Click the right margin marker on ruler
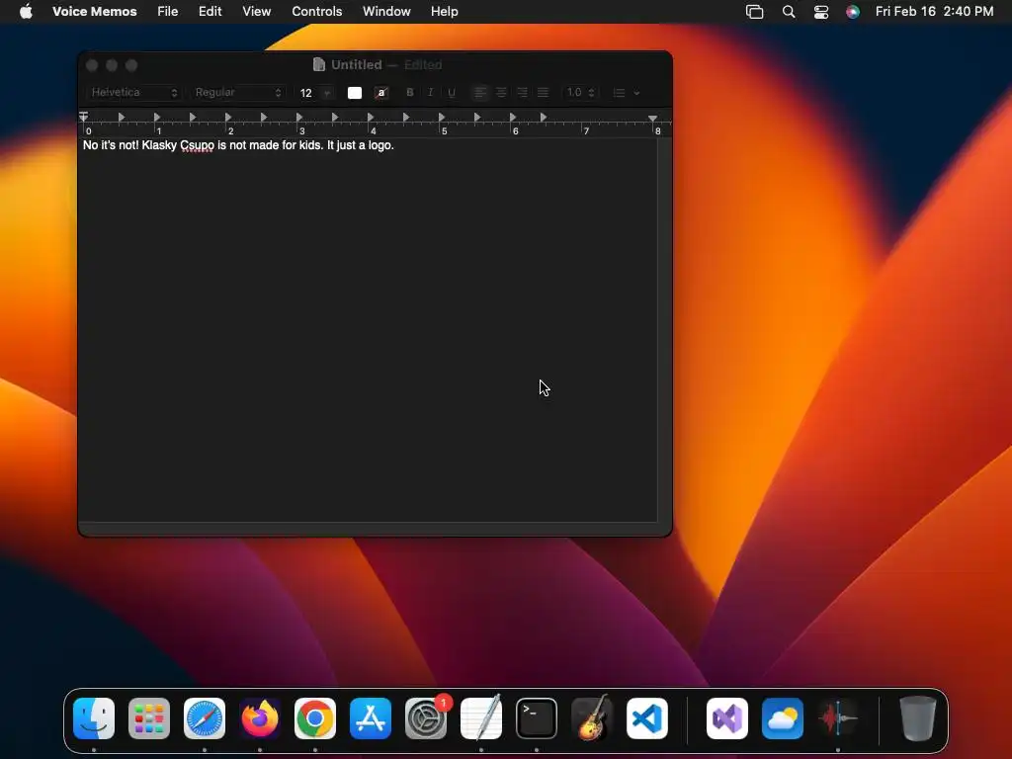This screenshot has height=759, width=1012. tap(652, 119)
